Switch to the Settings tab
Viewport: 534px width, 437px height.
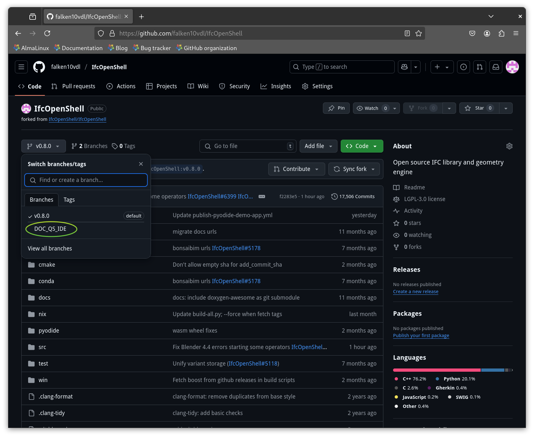click(317, 86)
